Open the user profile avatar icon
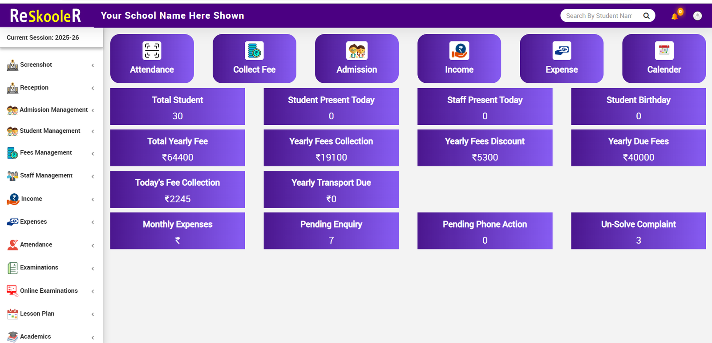The width and height of the screenshot is (712, 343). tap(697, 16)
